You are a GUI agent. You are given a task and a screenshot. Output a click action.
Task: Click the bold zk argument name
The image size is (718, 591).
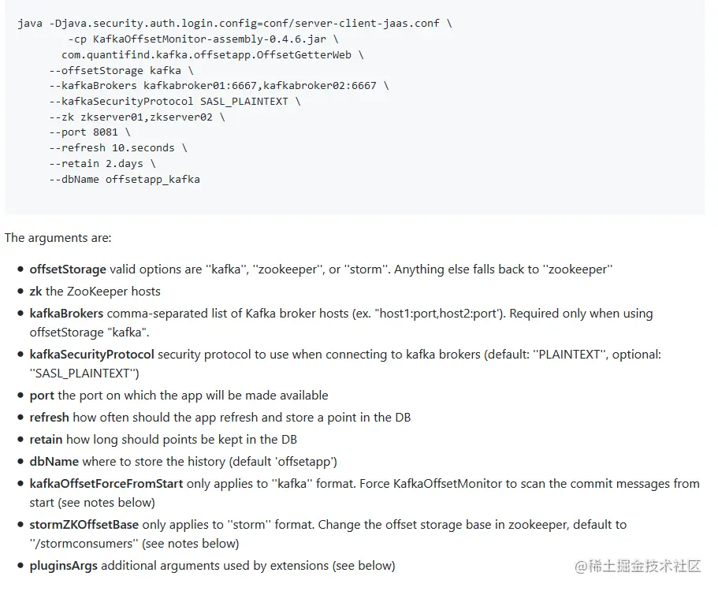click(x=35, y=291)
